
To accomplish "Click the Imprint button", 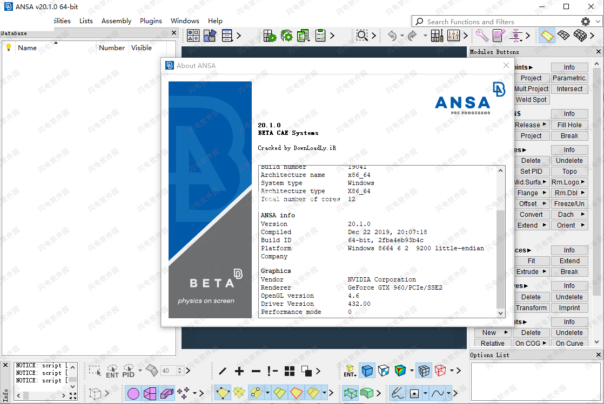I will click(x=569, y=308).
